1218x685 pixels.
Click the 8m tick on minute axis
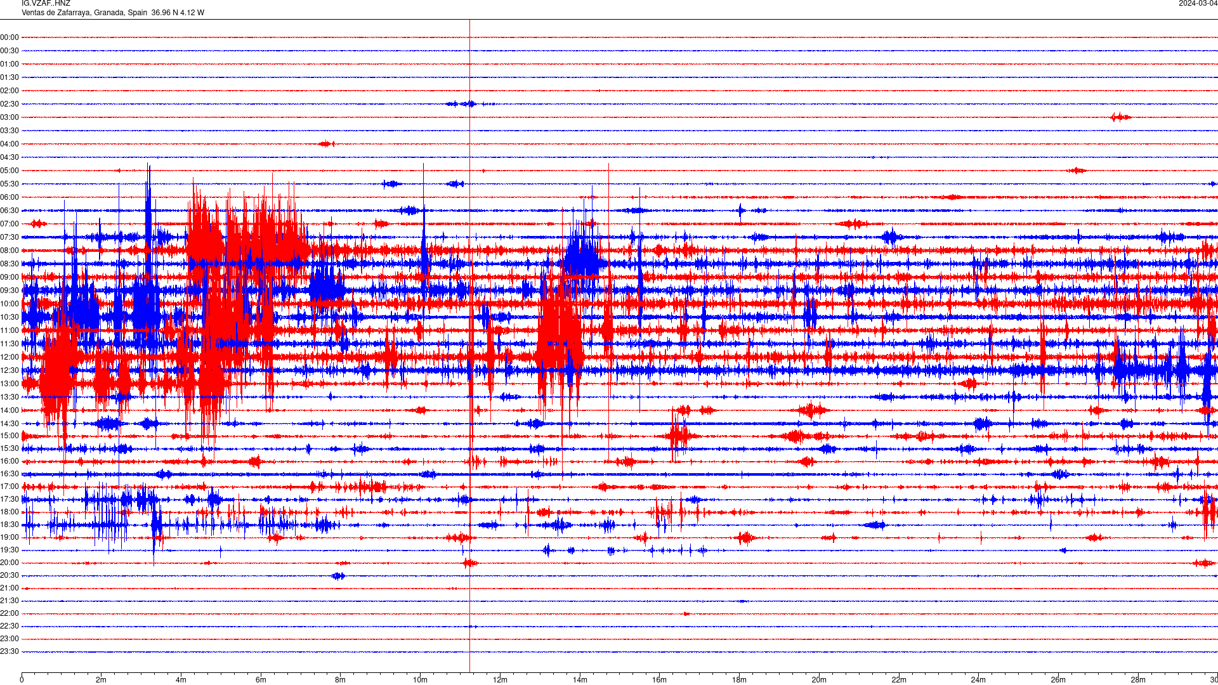340,680
